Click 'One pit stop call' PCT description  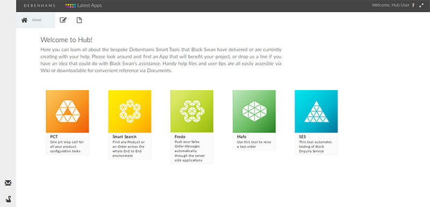[67, 146]
